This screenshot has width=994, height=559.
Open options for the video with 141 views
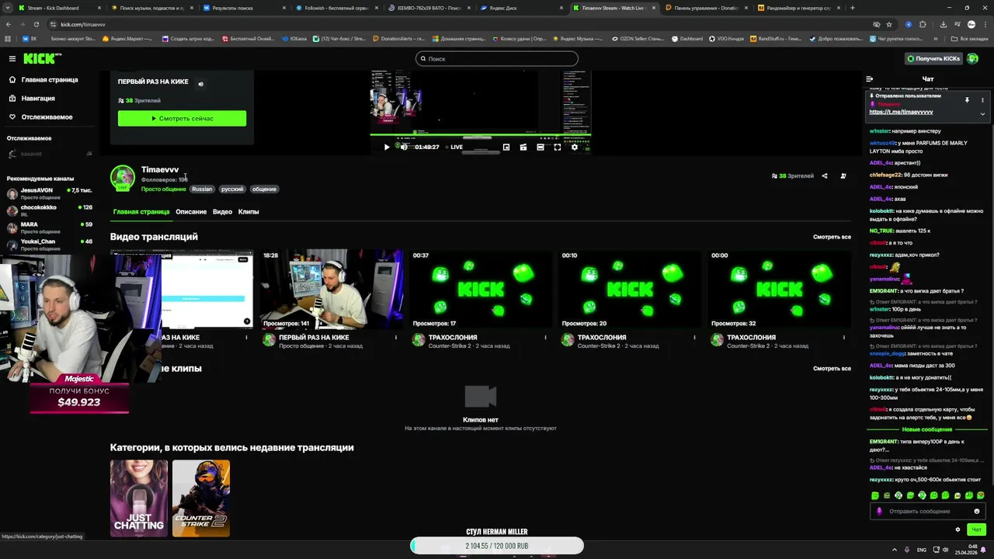(x=396, y=338)
